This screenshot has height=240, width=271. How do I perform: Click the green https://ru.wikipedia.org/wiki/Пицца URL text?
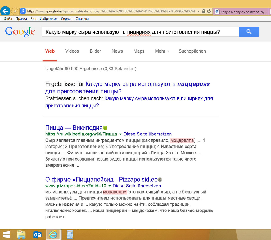click(81, 134)
